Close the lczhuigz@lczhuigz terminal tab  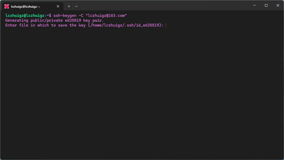(58, 6)
